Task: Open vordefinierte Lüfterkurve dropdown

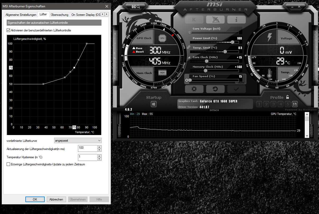Action: (x=78, y=141)
